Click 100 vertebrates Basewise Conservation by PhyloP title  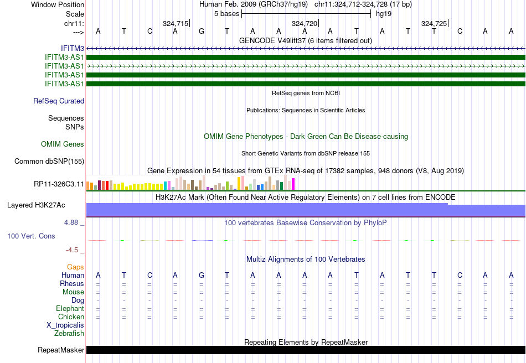[x=306, y=223]
